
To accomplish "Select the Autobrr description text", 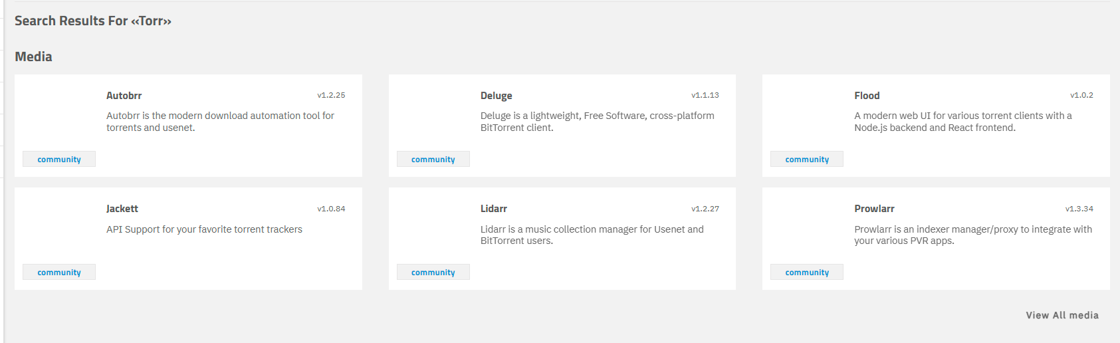I will pos(220,122).
